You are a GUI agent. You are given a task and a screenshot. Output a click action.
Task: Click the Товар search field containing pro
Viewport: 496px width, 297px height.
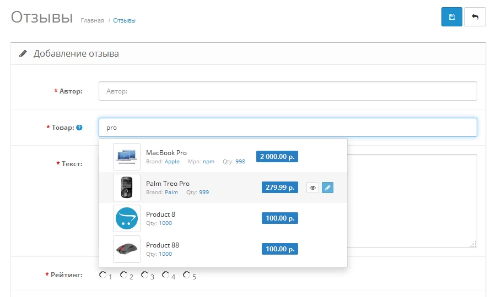click(x=288, y=128)
